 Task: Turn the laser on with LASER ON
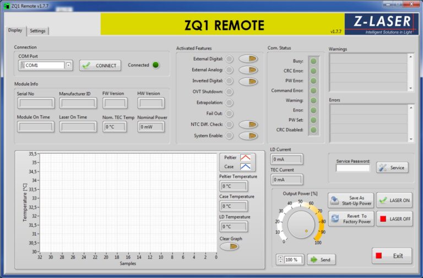pos(394,200)
